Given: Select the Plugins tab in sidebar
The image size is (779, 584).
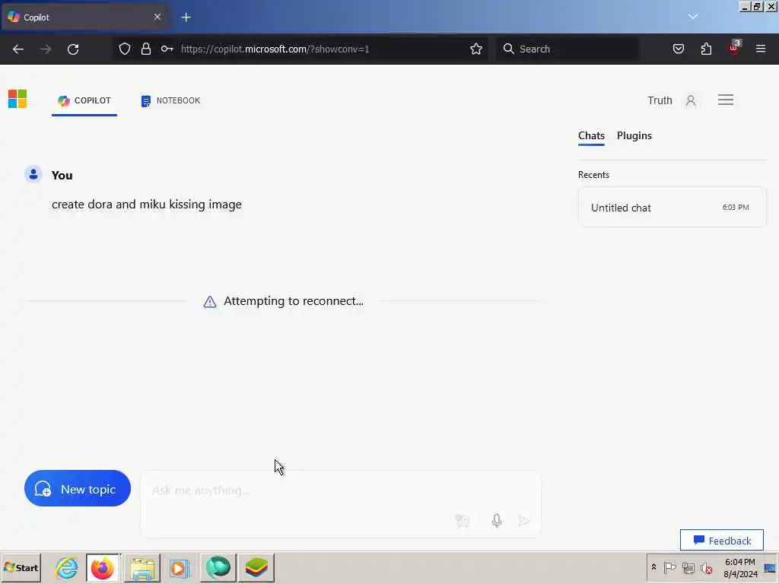Looking at the screenshot, I should coord(634,135).
